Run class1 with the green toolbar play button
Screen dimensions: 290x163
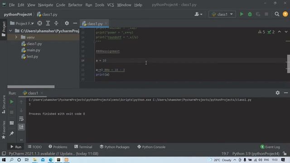242,14
